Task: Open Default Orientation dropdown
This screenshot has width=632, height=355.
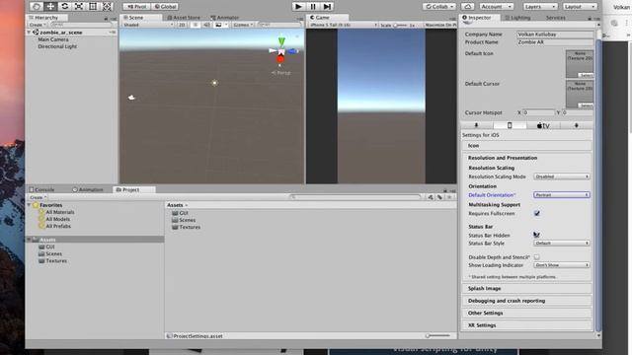Action: (562, 195)
